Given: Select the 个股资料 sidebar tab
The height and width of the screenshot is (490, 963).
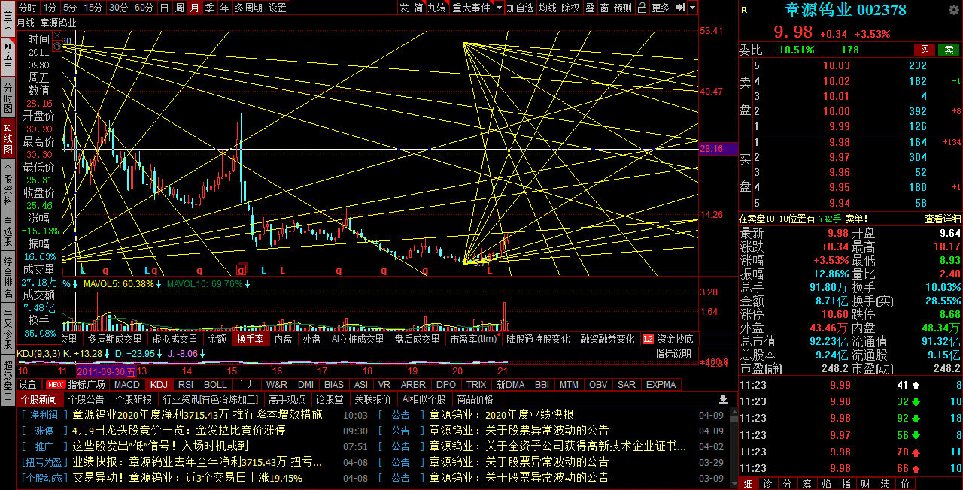Looking at the screenshot, I should click(8, 185).
